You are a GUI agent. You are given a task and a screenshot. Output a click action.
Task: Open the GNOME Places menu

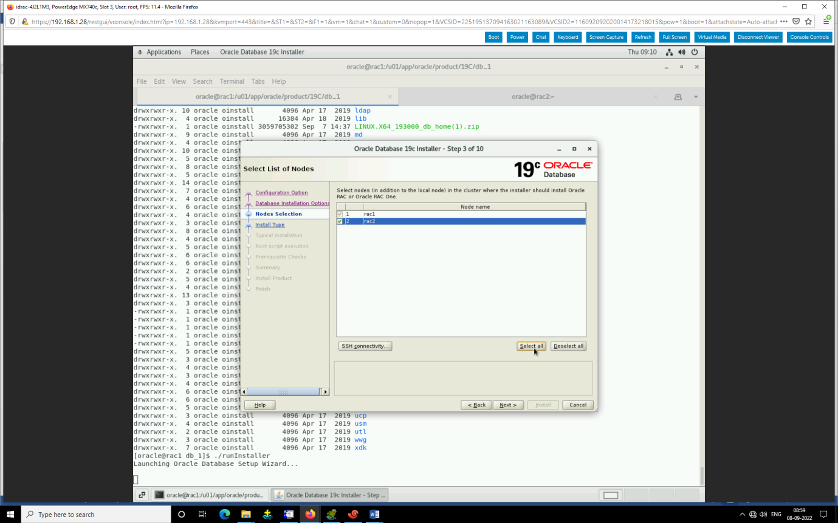click(200, 52)
